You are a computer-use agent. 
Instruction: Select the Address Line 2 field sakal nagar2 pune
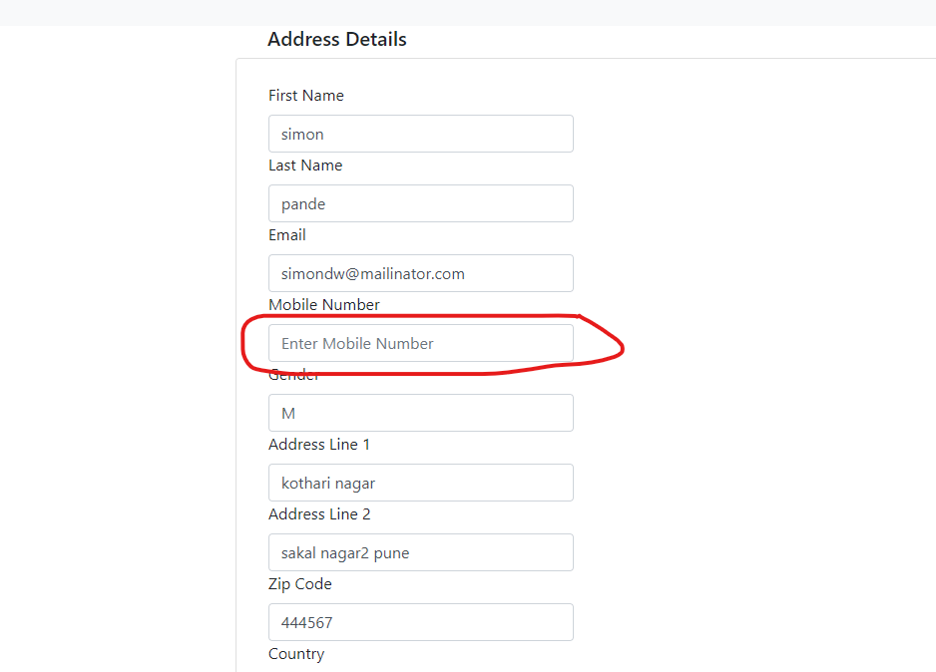pyautogui.click(x=421, y=552)
